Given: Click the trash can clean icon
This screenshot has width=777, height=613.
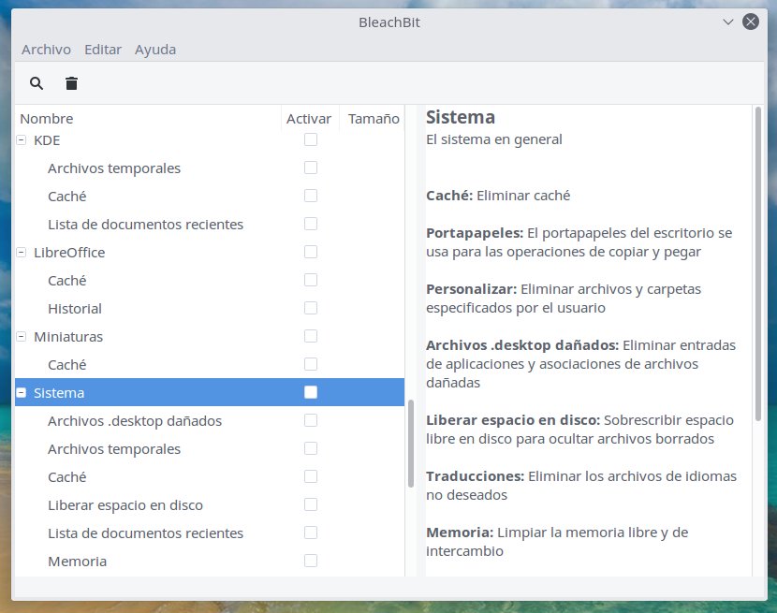Looking at the screenshot, I should coord(71,83).
